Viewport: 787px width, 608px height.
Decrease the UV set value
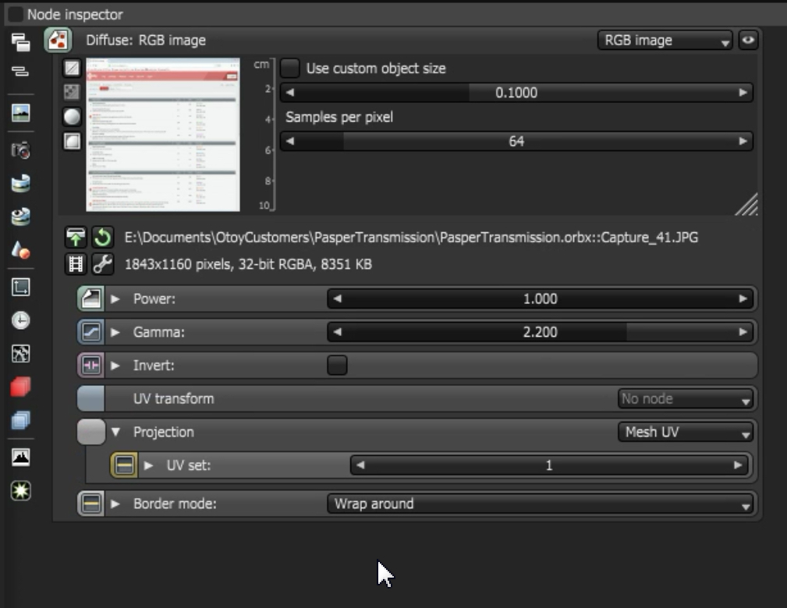pos(360,465)
